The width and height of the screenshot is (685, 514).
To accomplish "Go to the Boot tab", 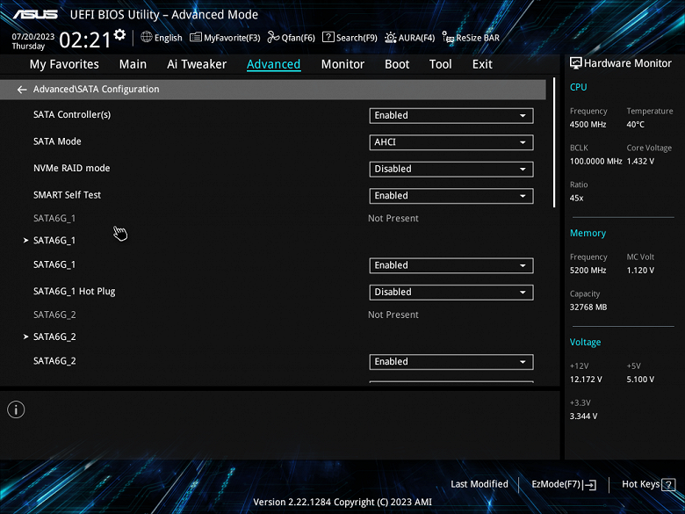I will [397, 64].
